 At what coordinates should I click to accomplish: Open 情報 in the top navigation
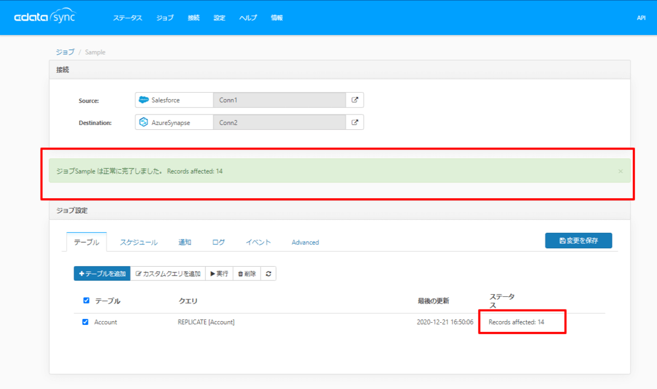pyautogui.click(x=277, y=18)
